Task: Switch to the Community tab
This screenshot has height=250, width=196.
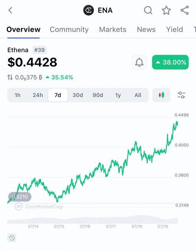Action: point(69,29)
